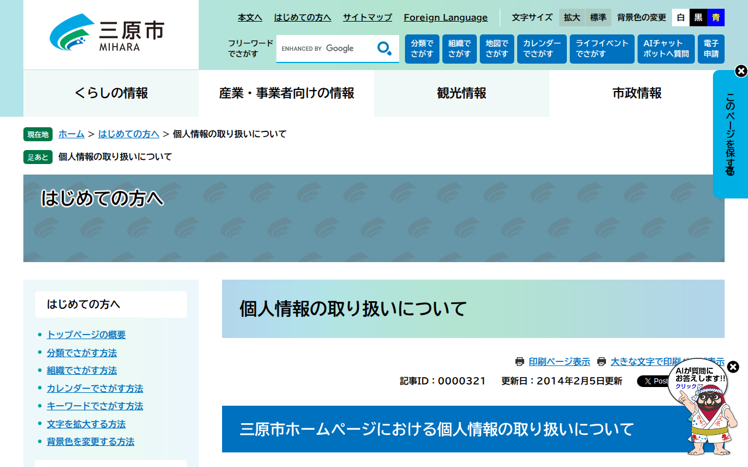Open the くらしの情報 tab

111,93
